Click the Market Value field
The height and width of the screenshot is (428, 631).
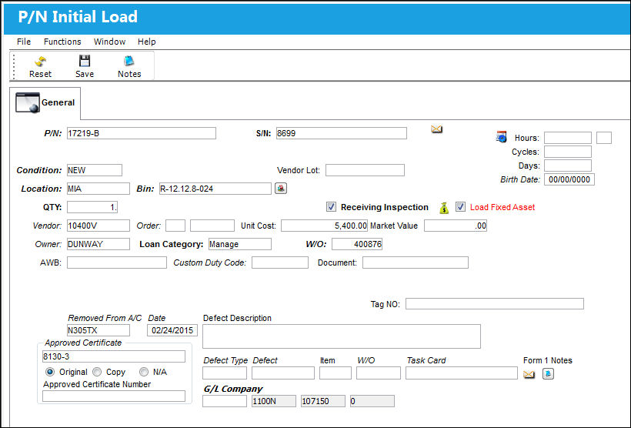click(456, 226)
